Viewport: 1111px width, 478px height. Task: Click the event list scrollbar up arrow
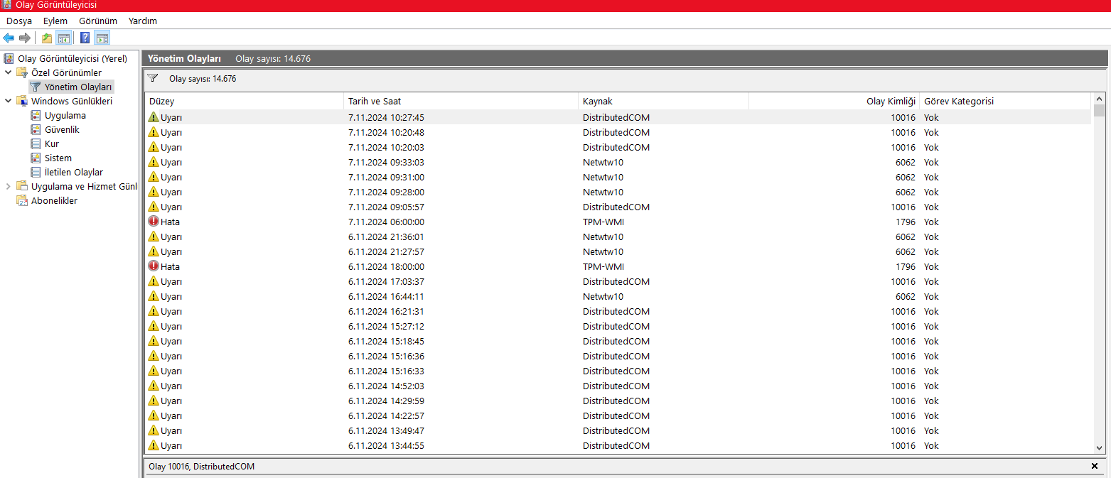[x=1100, y=99]
